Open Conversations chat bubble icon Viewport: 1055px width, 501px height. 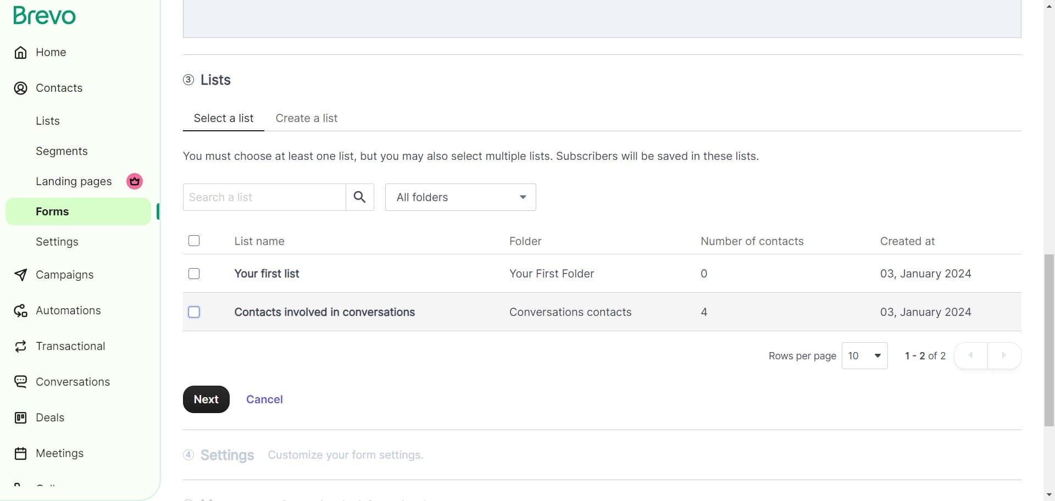[x=20, y=381]
